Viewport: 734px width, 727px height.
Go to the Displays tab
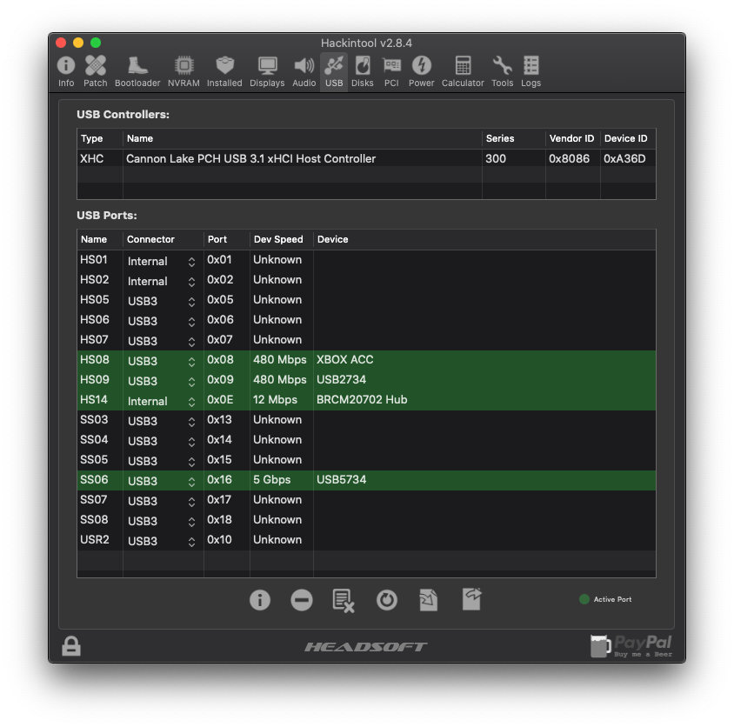click(x=267, y=70)
